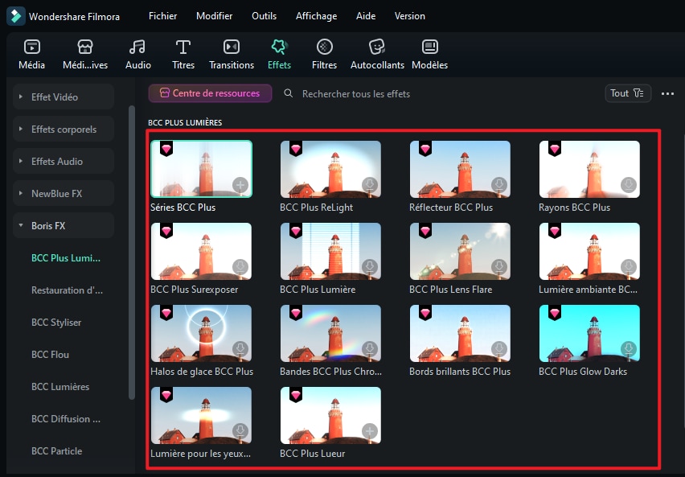
Task: Open the Modèles tab
Action: click(x=430, y=54)
